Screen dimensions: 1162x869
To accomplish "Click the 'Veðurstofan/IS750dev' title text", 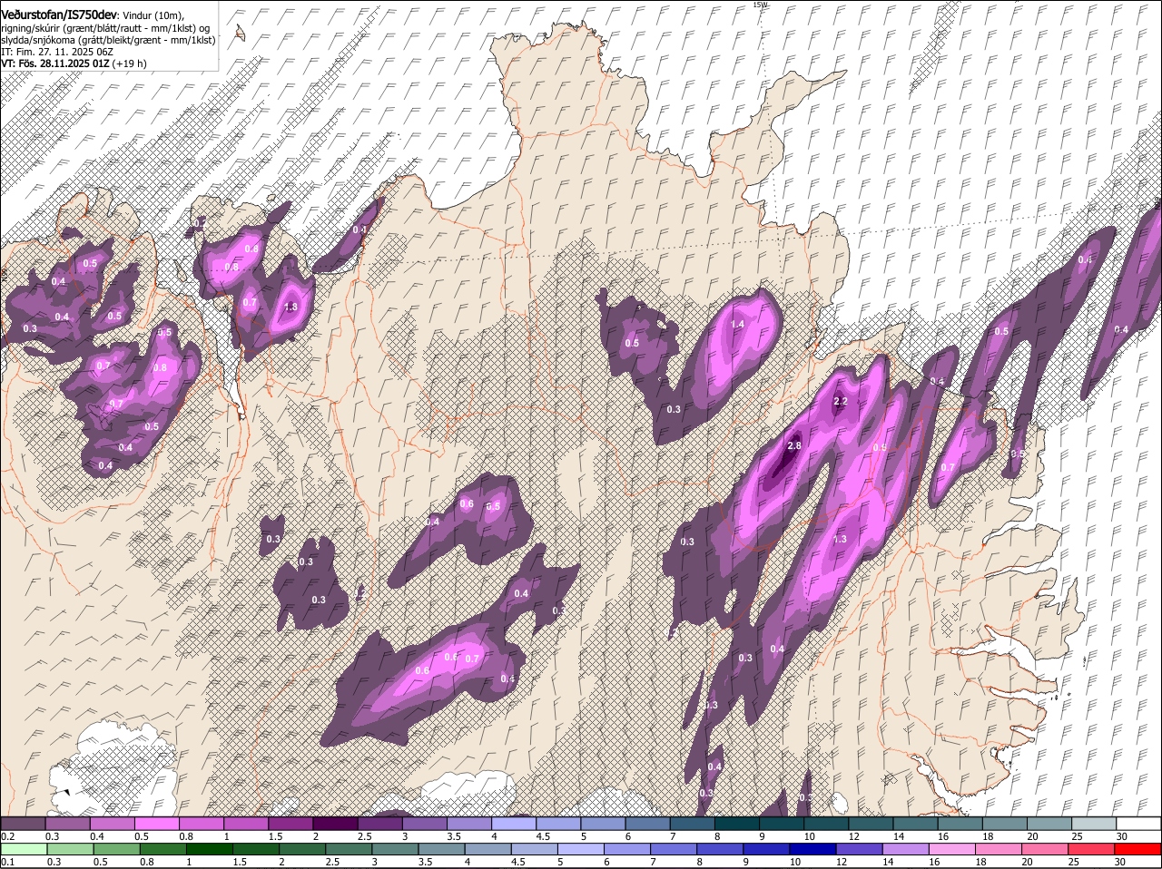I will [59, 15].
